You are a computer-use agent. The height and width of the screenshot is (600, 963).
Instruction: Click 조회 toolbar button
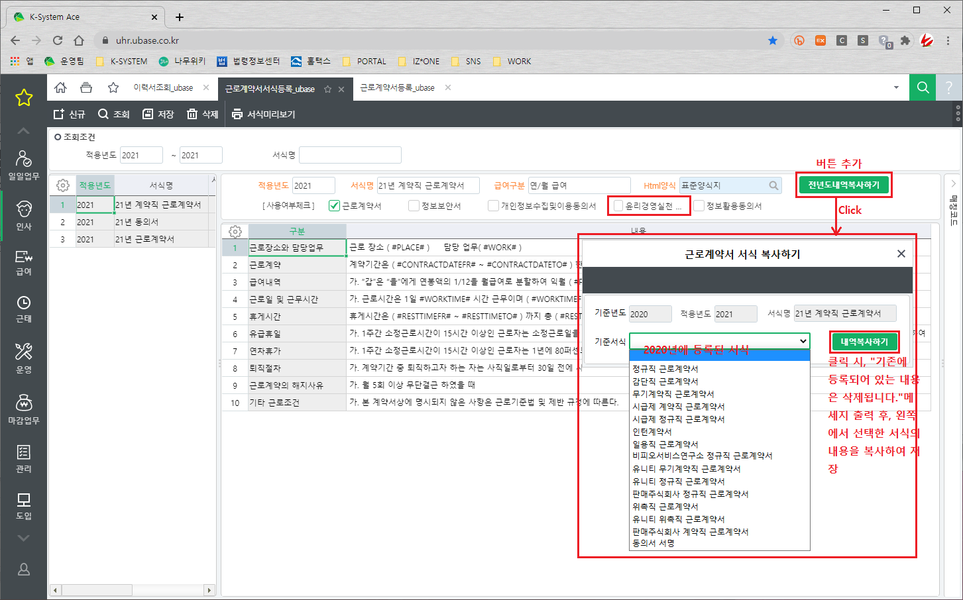[114, 114]
